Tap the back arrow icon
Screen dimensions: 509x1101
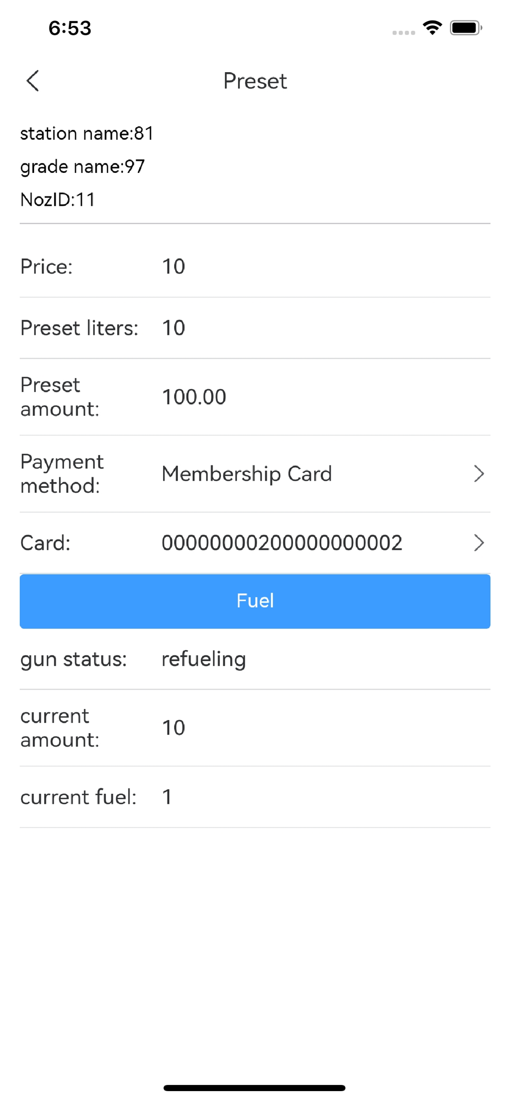[33, 81]
